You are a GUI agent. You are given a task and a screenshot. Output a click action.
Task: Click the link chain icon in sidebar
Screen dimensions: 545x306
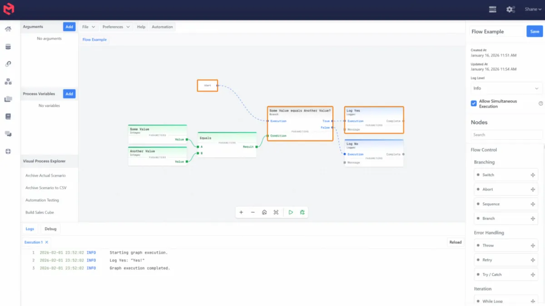coord(8,64)
